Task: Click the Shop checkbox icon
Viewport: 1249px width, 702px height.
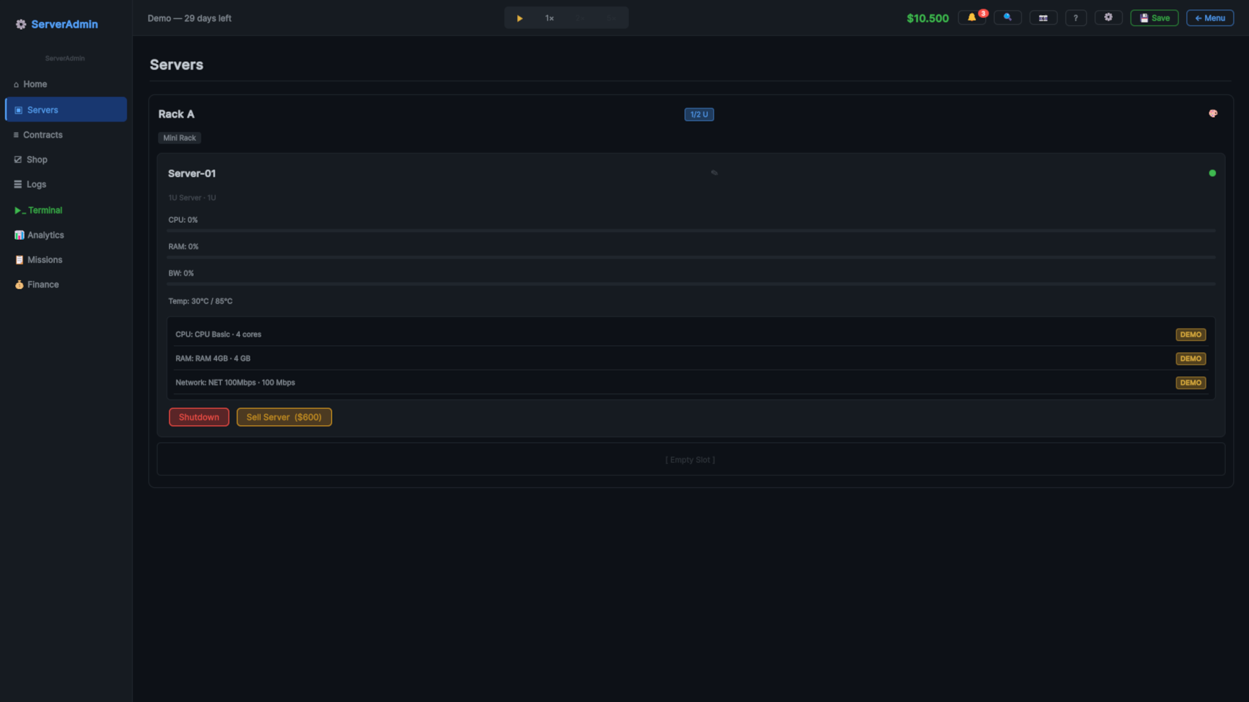Action: pyautogui.click(x=18, y=159)
